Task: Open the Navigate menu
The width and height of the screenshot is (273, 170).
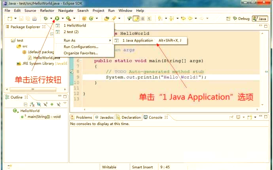Action: (66, 11)
